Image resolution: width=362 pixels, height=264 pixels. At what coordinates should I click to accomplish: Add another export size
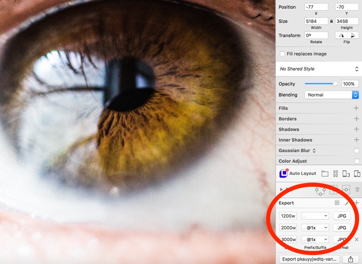coord(356,203)
